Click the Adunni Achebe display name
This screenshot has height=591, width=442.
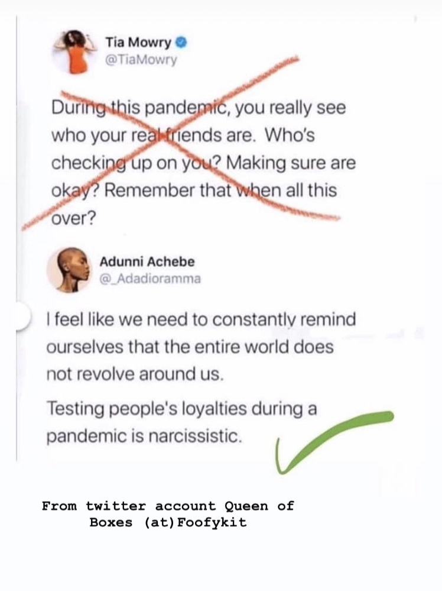pyautogui.click(x=147, y=261)
